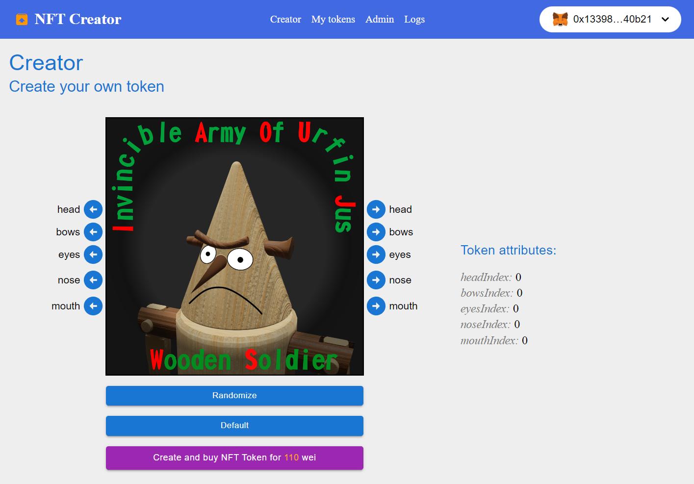
Task: Change nose using left arrow
Action: click(93, 280)
